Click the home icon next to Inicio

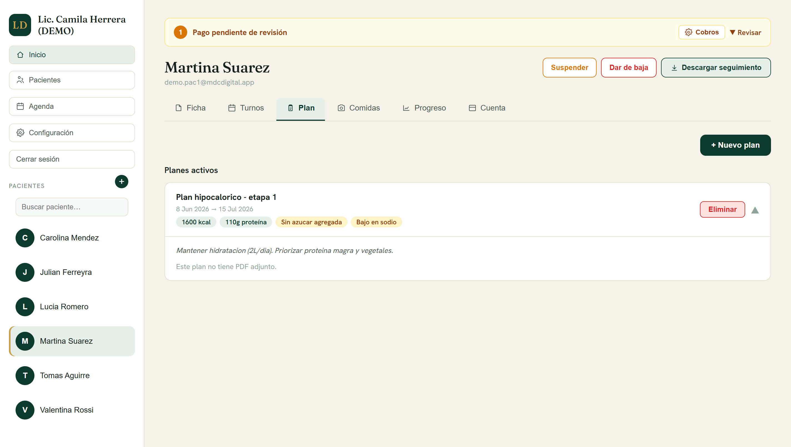coord(20,55)
